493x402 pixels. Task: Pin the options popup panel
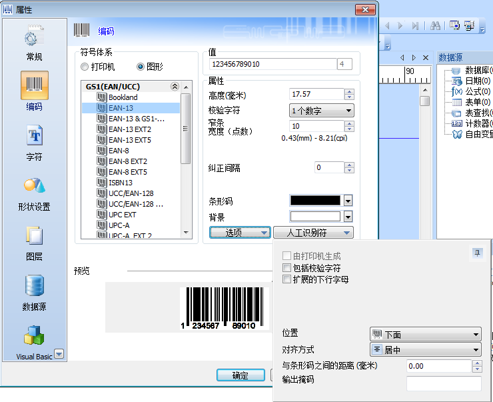(x=477, y=253)
